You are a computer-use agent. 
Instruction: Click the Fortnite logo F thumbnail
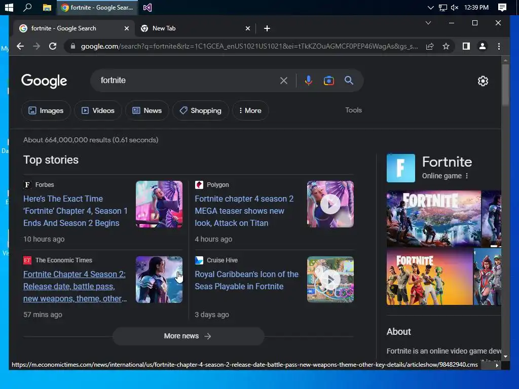click(401, 168)
